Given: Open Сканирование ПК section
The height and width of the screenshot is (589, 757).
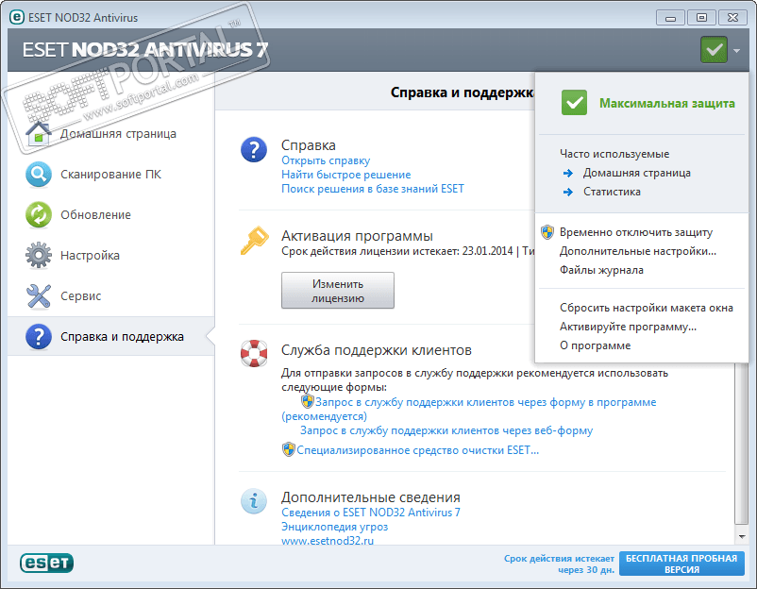Looking at the screenshot, I should tap(111, 175).
